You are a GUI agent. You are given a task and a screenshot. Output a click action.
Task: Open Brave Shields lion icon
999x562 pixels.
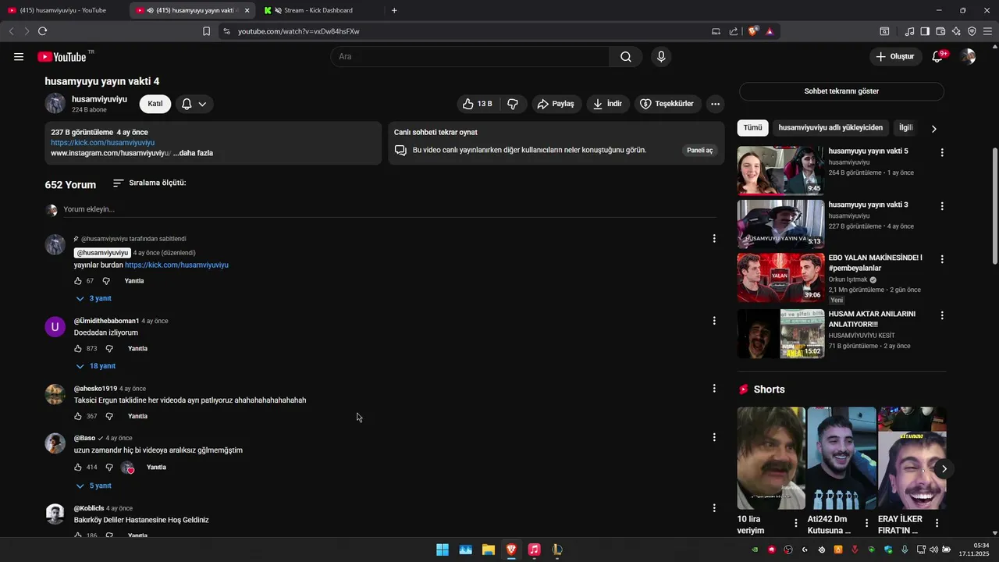[x=753, y=31]
